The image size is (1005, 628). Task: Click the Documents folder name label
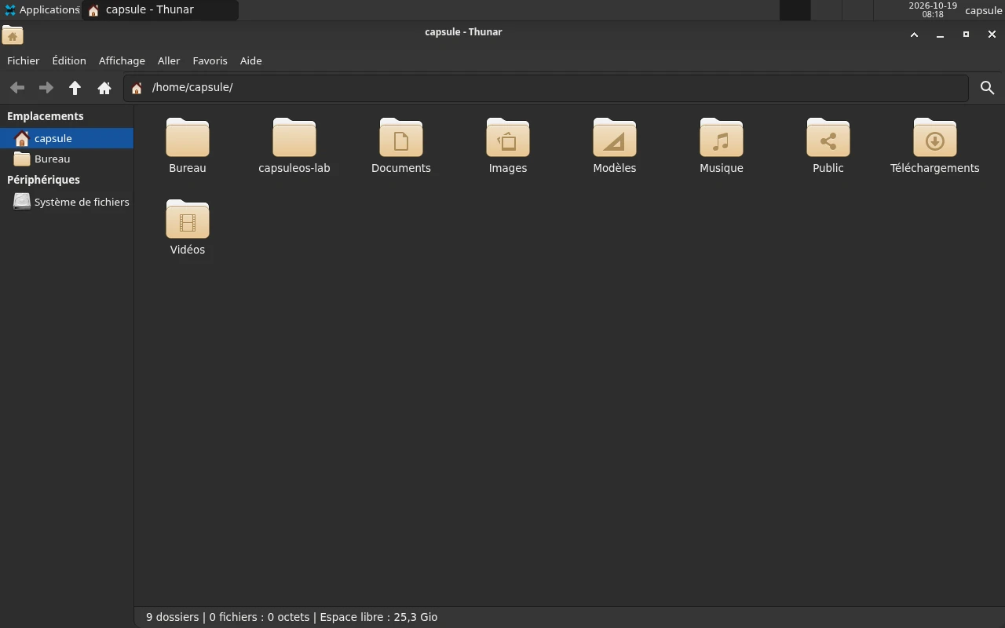coord(401,168)
